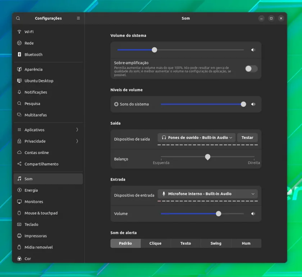This screenshot has height=277, width=302.
Task: Select the Hum alert sound
Action: coord(246,243)
